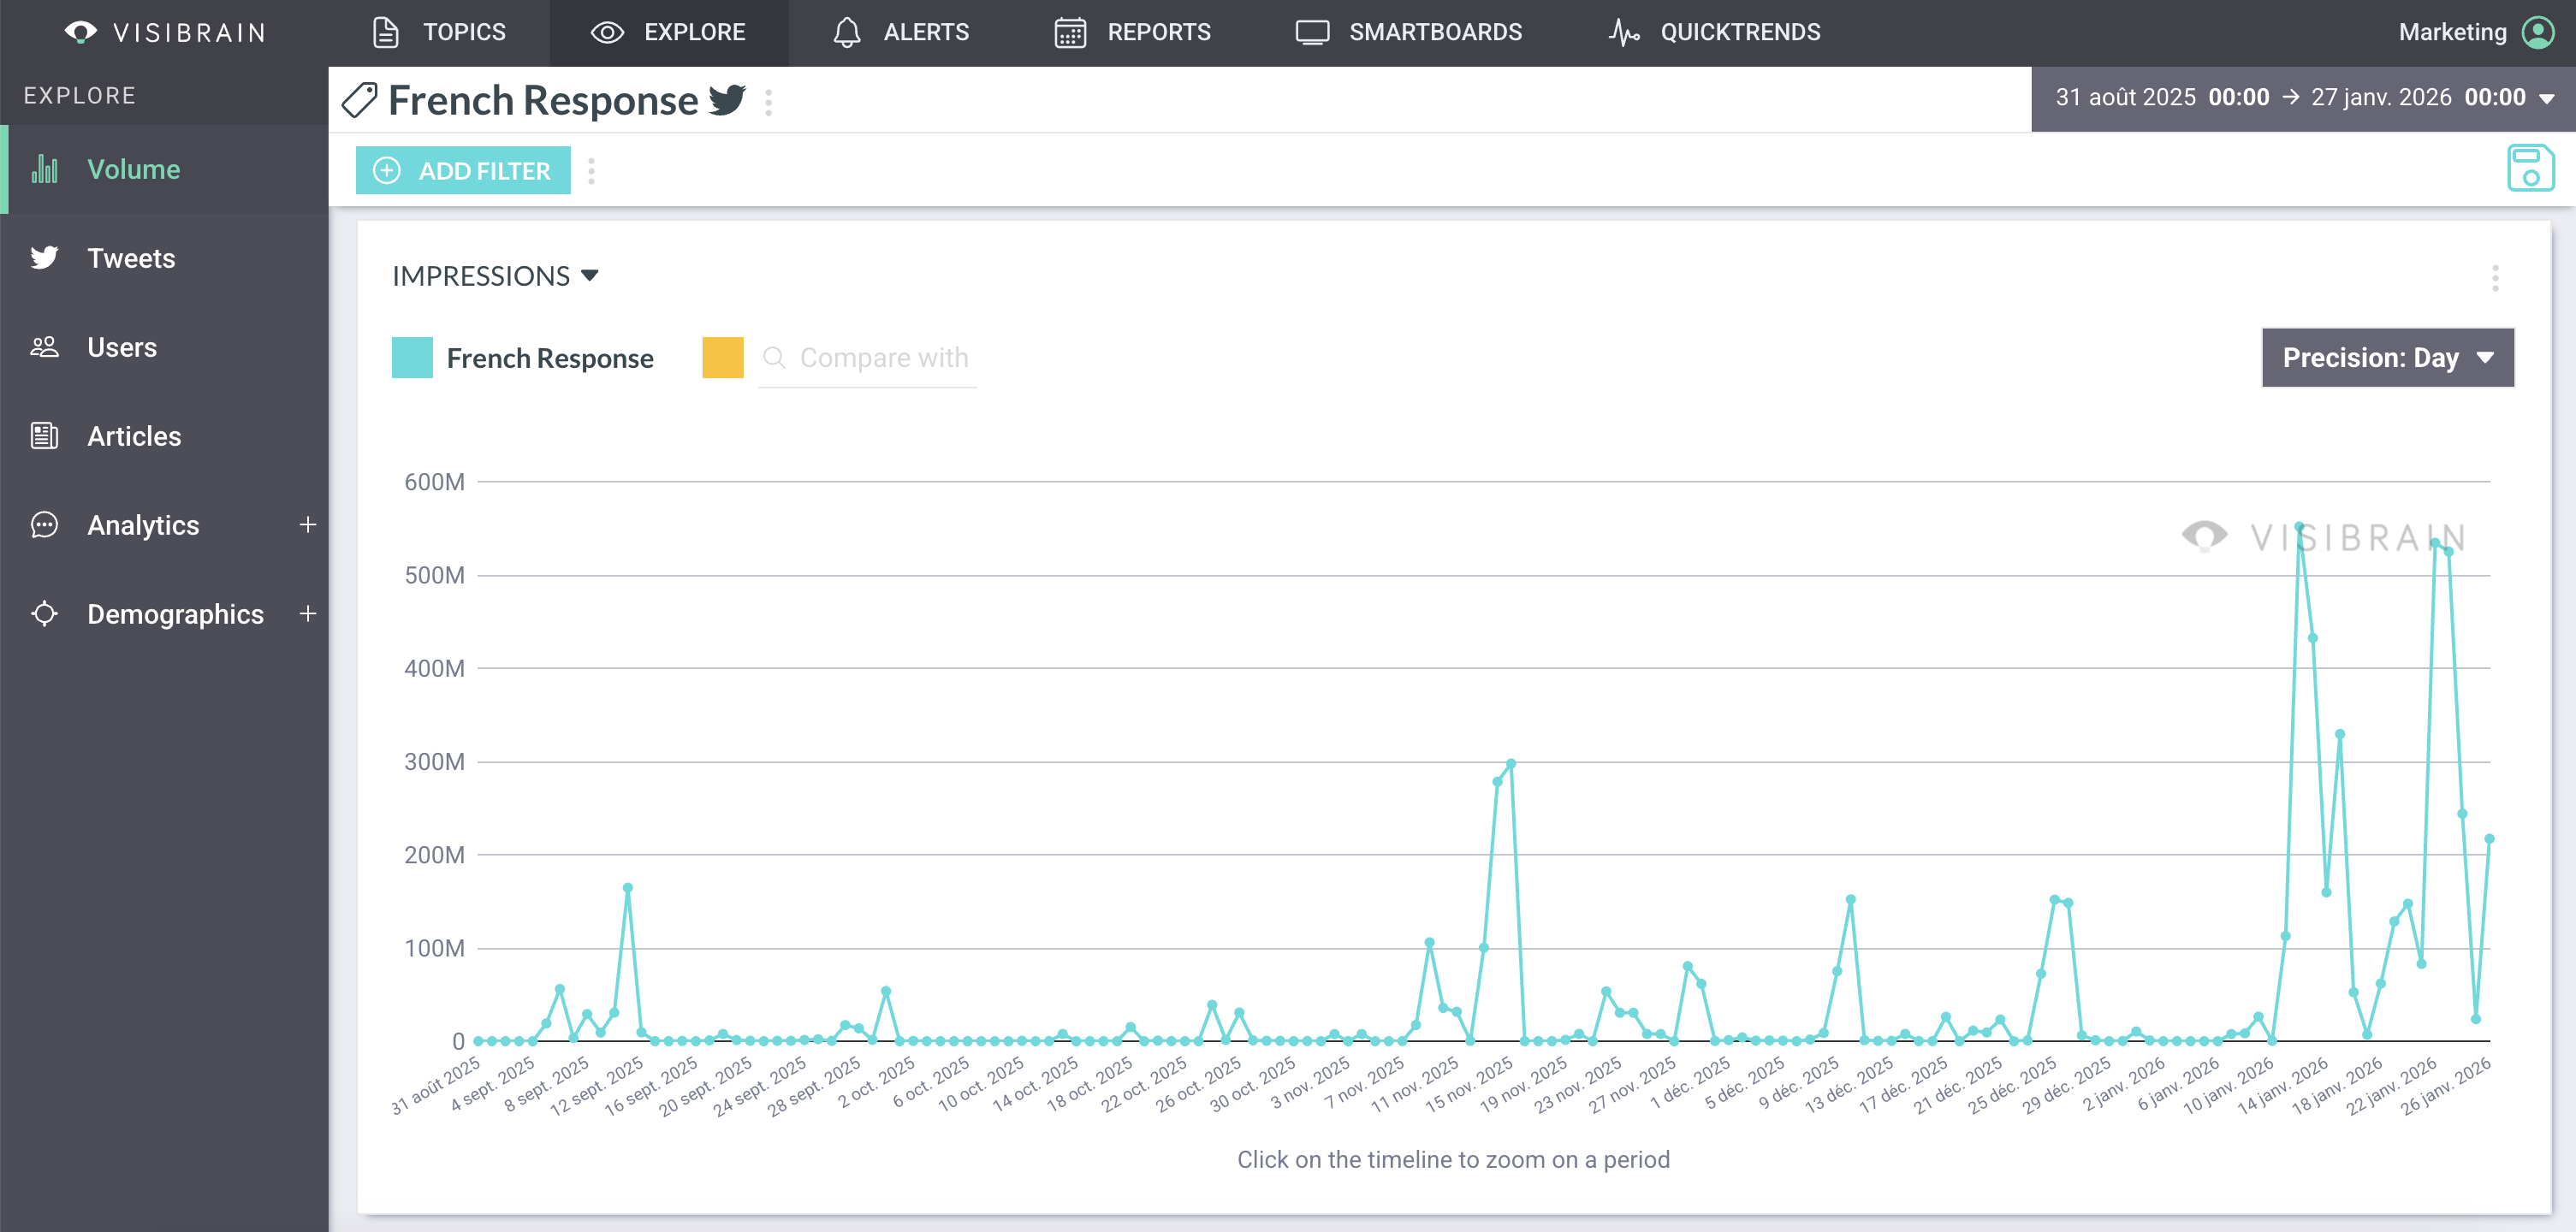Expand the Analytics section plus sign

(x=308, y=525)
